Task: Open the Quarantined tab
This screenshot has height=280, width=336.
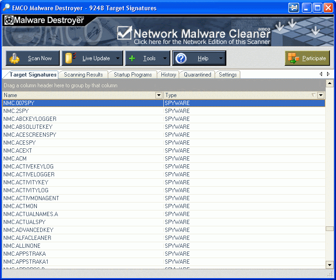Action: click(x=197, y=75)
